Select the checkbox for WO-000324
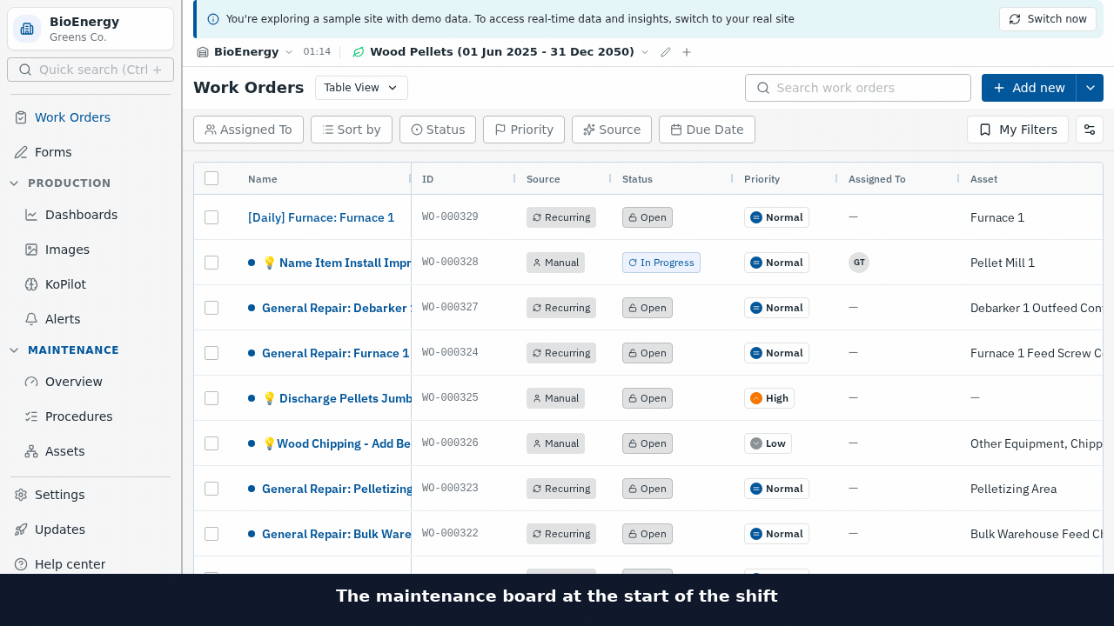The image size is (1114, 626). [x=211, y=353]
